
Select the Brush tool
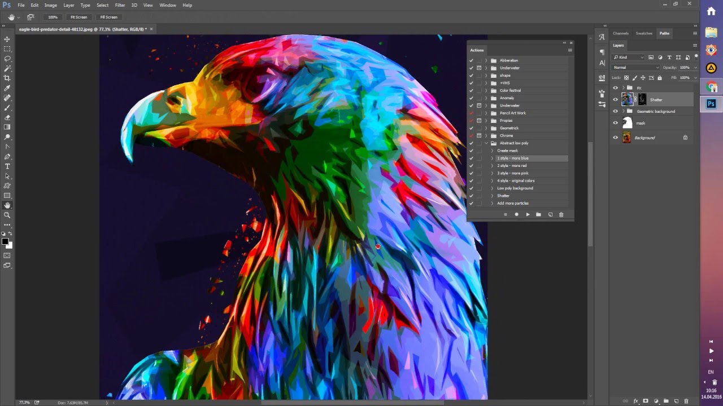point(7,108)
